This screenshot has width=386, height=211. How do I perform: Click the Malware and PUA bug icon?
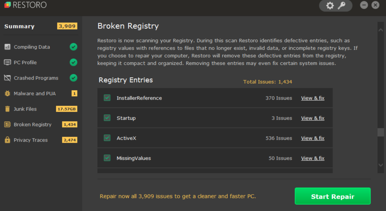7,93
